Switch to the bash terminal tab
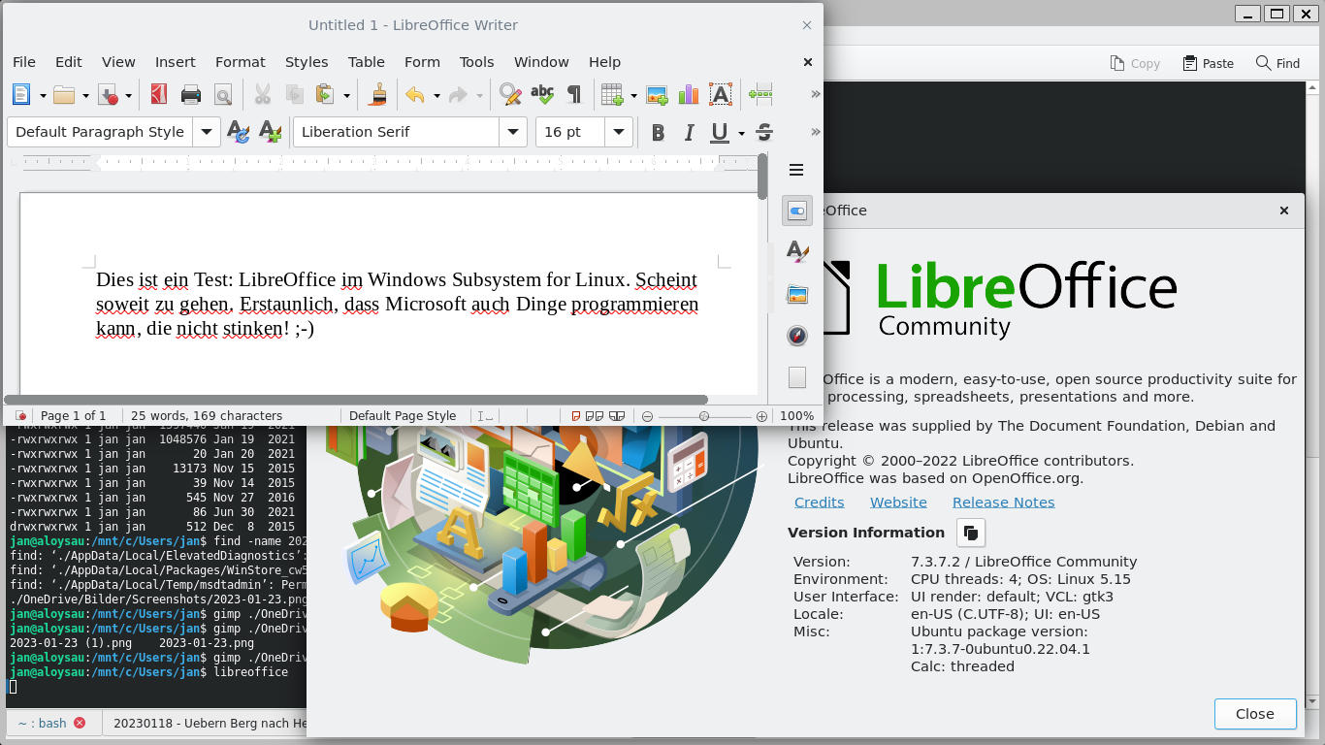 click(52, 723)
